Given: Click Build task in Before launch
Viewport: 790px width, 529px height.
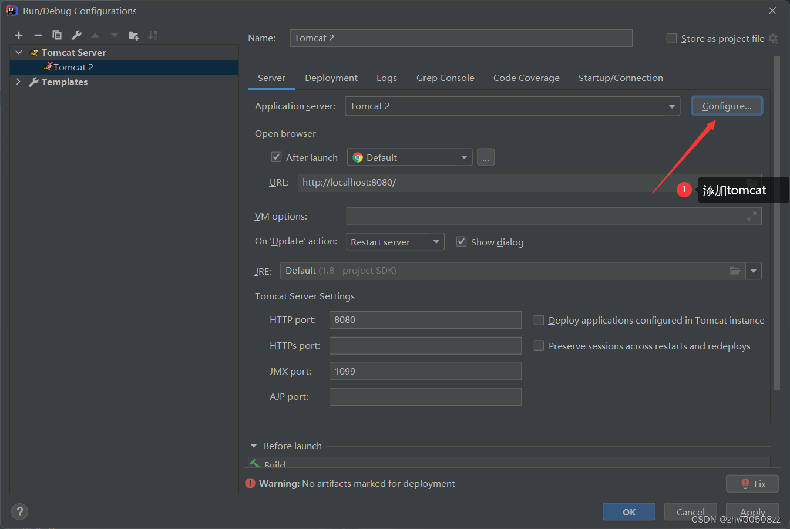Looking at the screenshot, I should (274, 464).
